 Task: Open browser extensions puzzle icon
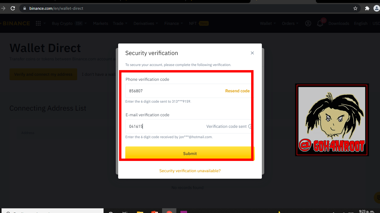[x=367, y=8]
